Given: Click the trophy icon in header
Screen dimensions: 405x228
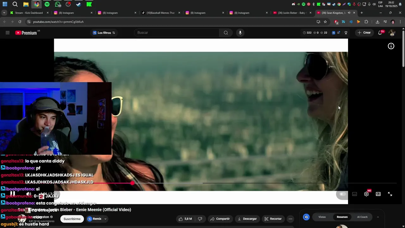Looking at the screenshot, I should pos(346,33).
